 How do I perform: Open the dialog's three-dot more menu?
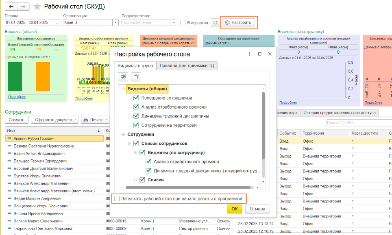point(249,54)
